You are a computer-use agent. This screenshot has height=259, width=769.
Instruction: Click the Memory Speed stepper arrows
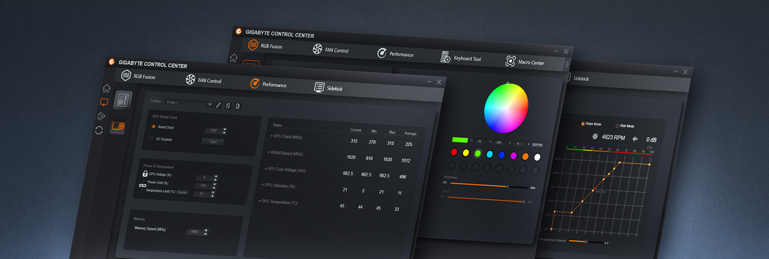click(x=206, y=232)
